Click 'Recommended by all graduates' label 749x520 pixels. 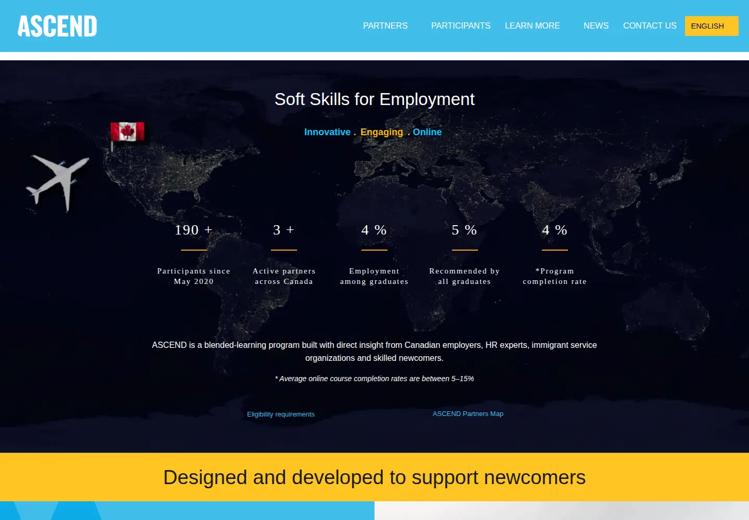[464, 276]
